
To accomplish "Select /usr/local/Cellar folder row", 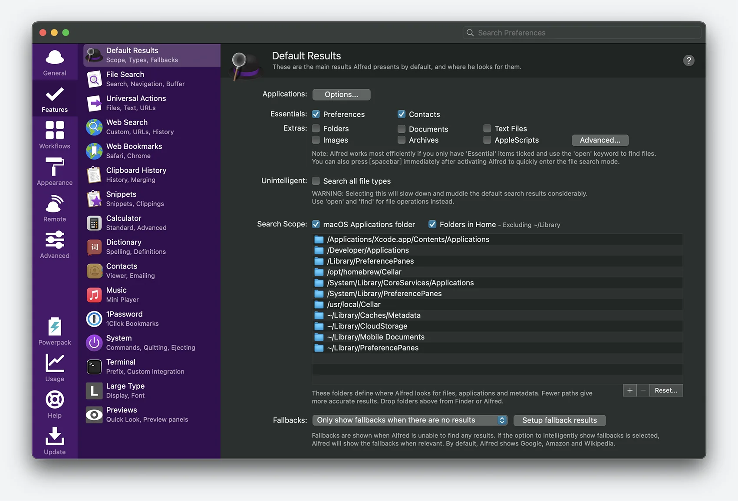I will click(497, 305).
